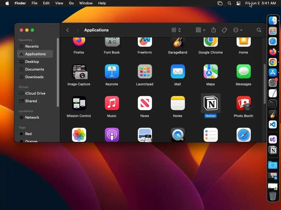Open the Finder window search
The height and width of the screenshot is (210, 281).
tap(259, 30)
